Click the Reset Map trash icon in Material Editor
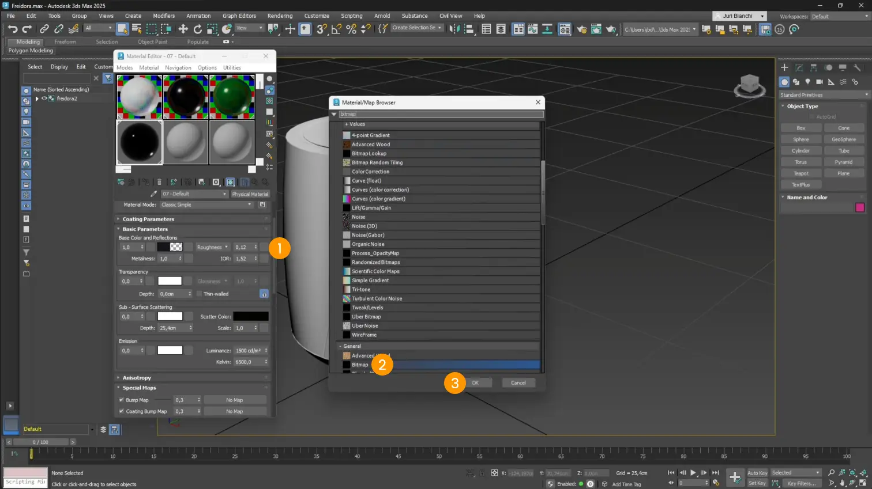This screenshot has width=872, height=489. point(160,182)
